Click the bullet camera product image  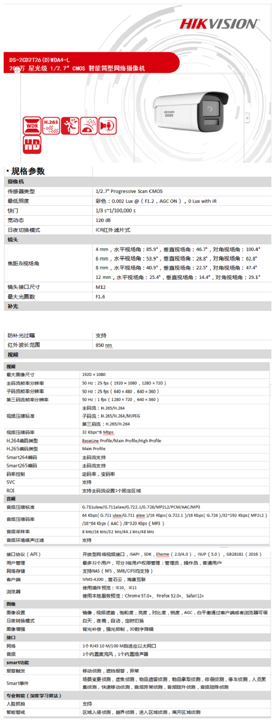(191, 112)
